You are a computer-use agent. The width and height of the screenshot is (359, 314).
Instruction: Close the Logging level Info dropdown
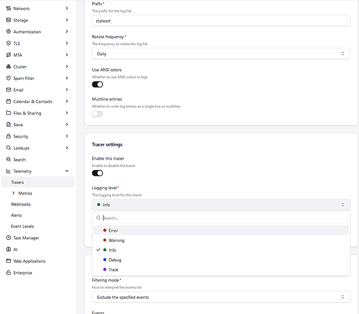click(221, 205)
